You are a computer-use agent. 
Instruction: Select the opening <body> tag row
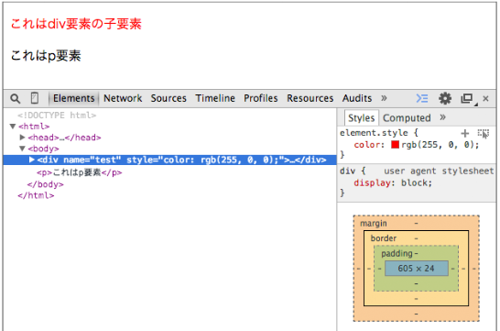[43, 149]
